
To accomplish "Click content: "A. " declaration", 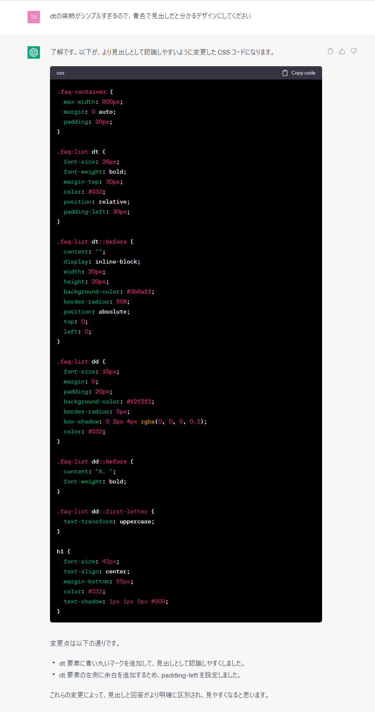I will coord(90,471).
